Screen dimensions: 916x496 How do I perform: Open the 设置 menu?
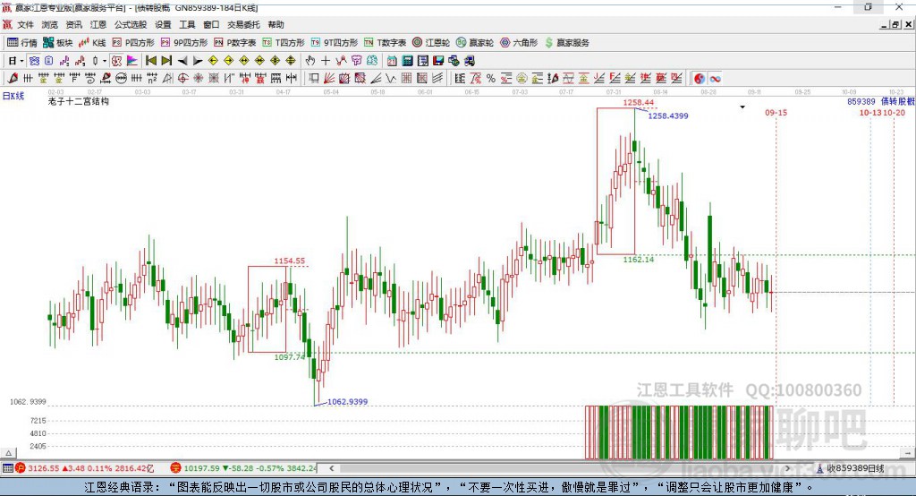[163, 24]
